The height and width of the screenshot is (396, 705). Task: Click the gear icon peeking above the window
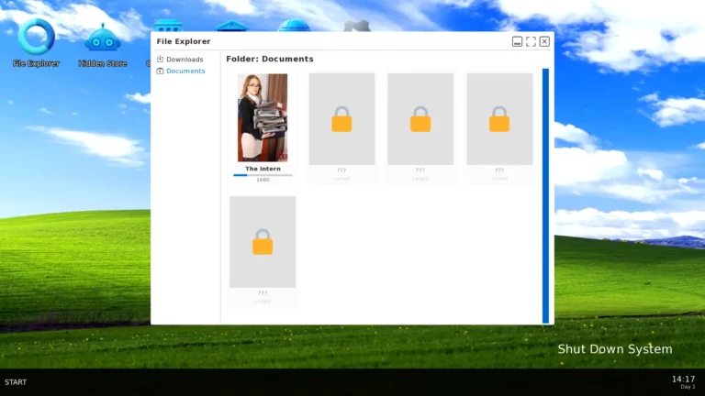click(357, 26)
